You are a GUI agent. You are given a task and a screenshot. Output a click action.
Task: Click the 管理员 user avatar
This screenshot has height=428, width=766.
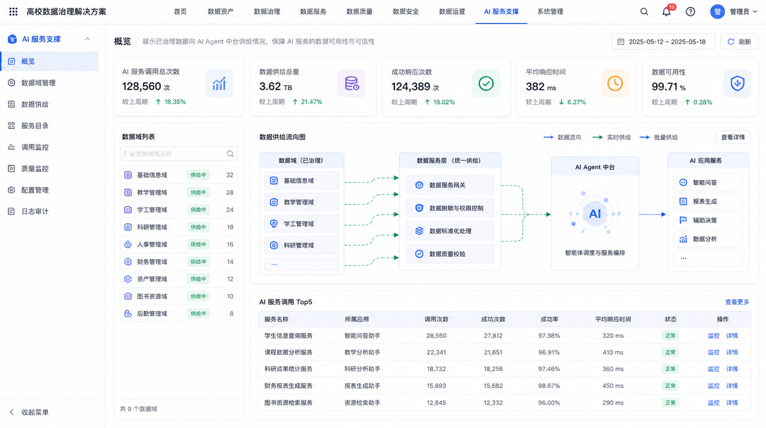717,12
